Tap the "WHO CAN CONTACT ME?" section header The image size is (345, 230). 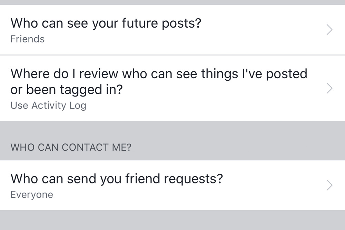[x=71, y=148]
